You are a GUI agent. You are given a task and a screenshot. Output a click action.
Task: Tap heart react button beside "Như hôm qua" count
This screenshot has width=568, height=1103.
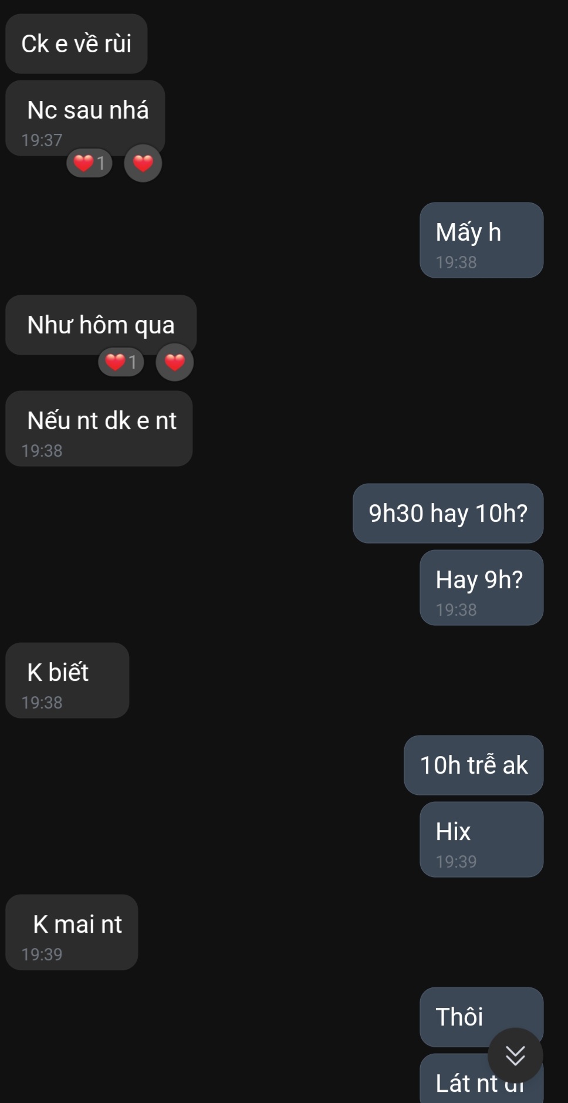174,362
